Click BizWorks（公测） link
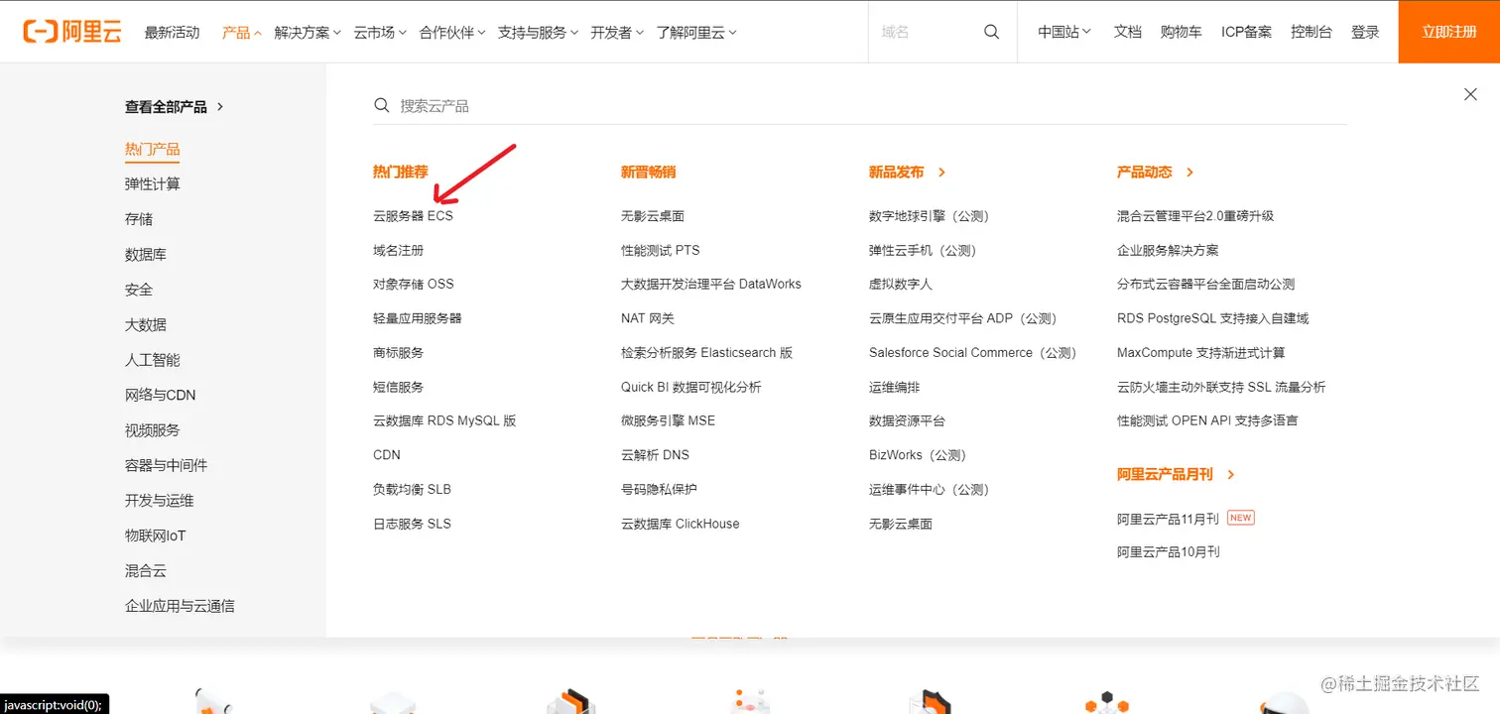 [x=918, y=455]
